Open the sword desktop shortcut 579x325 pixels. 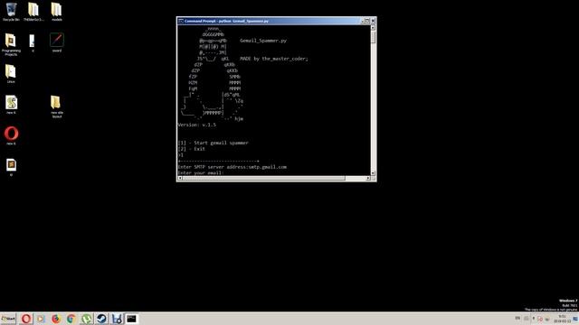tap(56, 42)
